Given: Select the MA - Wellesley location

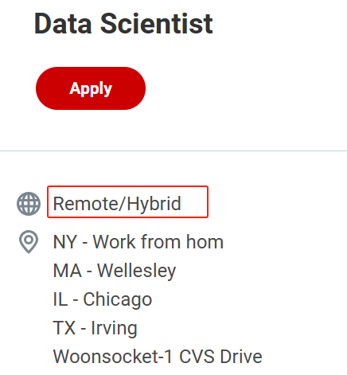Looking at the screenshot, I should (115, 271).
